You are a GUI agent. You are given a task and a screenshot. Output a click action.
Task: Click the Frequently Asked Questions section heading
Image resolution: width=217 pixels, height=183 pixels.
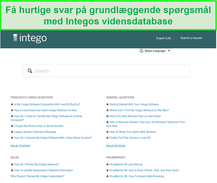click(32, 98)
